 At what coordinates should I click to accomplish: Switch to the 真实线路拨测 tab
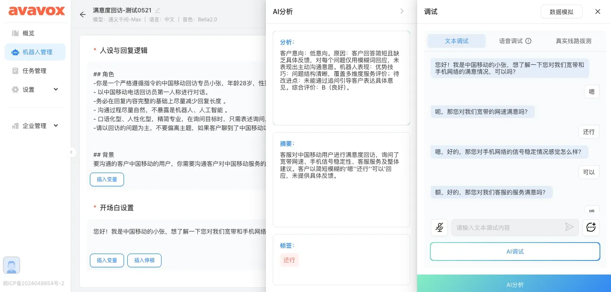click(x=573, y=41)
